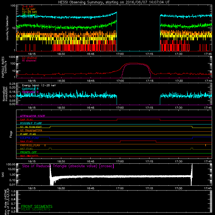Click 17:15 tick under the modulation panel
The image size is (215, 215).
149,108
